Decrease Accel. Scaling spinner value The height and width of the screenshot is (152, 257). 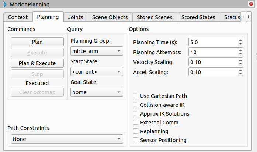[x=240, y=74]
